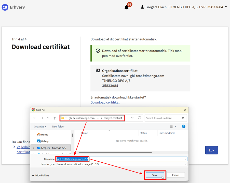Save the certificate file
Screen dimensions: 230x183
click(x=155, y=175)
